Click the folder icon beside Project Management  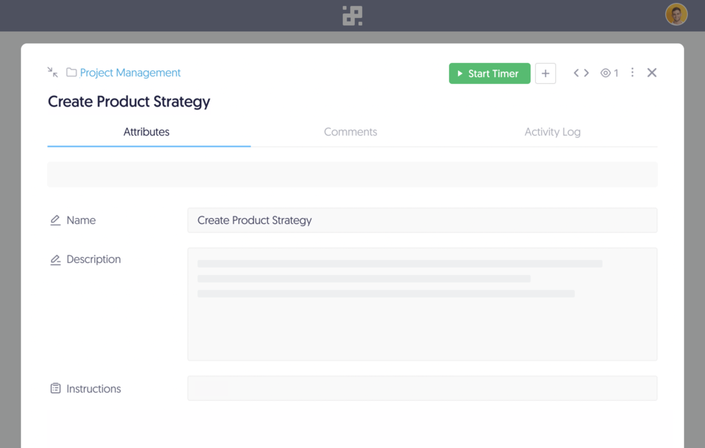[71, 72]
